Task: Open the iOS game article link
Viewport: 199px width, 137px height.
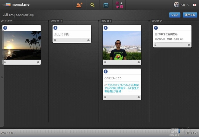Action: click(122, 88)
